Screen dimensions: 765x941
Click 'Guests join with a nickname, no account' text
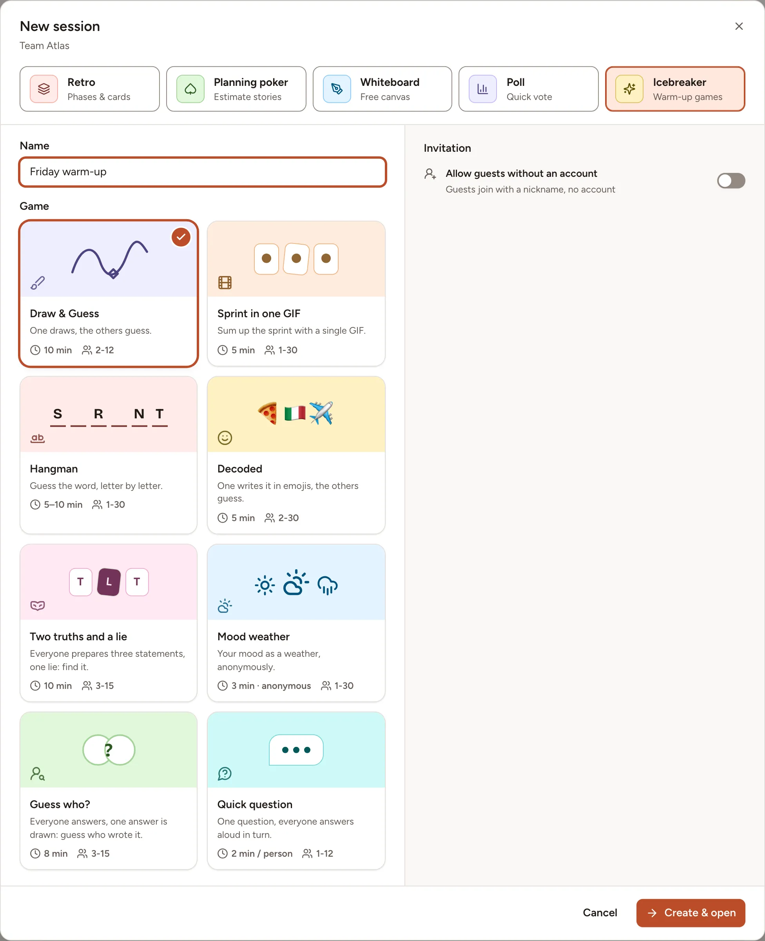click(530, 189)
